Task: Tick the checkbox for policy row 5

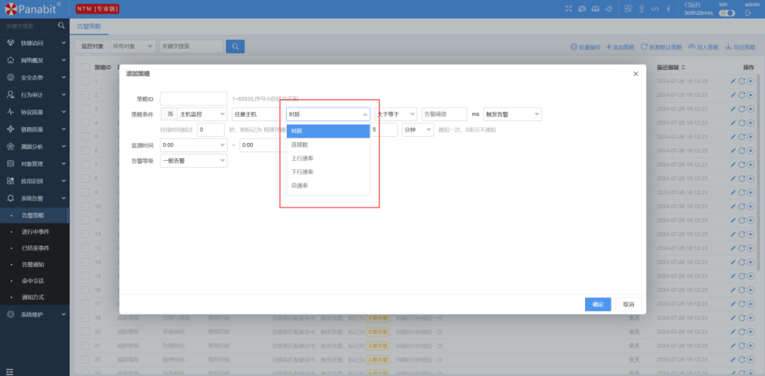Action: (86, 137)
